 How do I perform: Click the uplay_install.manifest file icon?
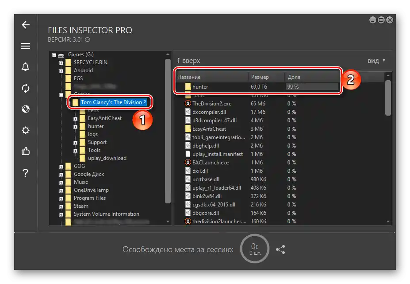pyautogui.click(x=188, y=154)
